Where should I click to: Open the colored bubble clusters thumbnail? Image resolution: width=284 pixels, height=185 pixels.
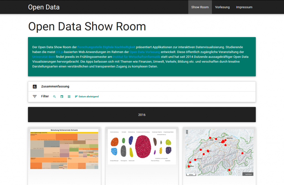click(x=142, y=147)
